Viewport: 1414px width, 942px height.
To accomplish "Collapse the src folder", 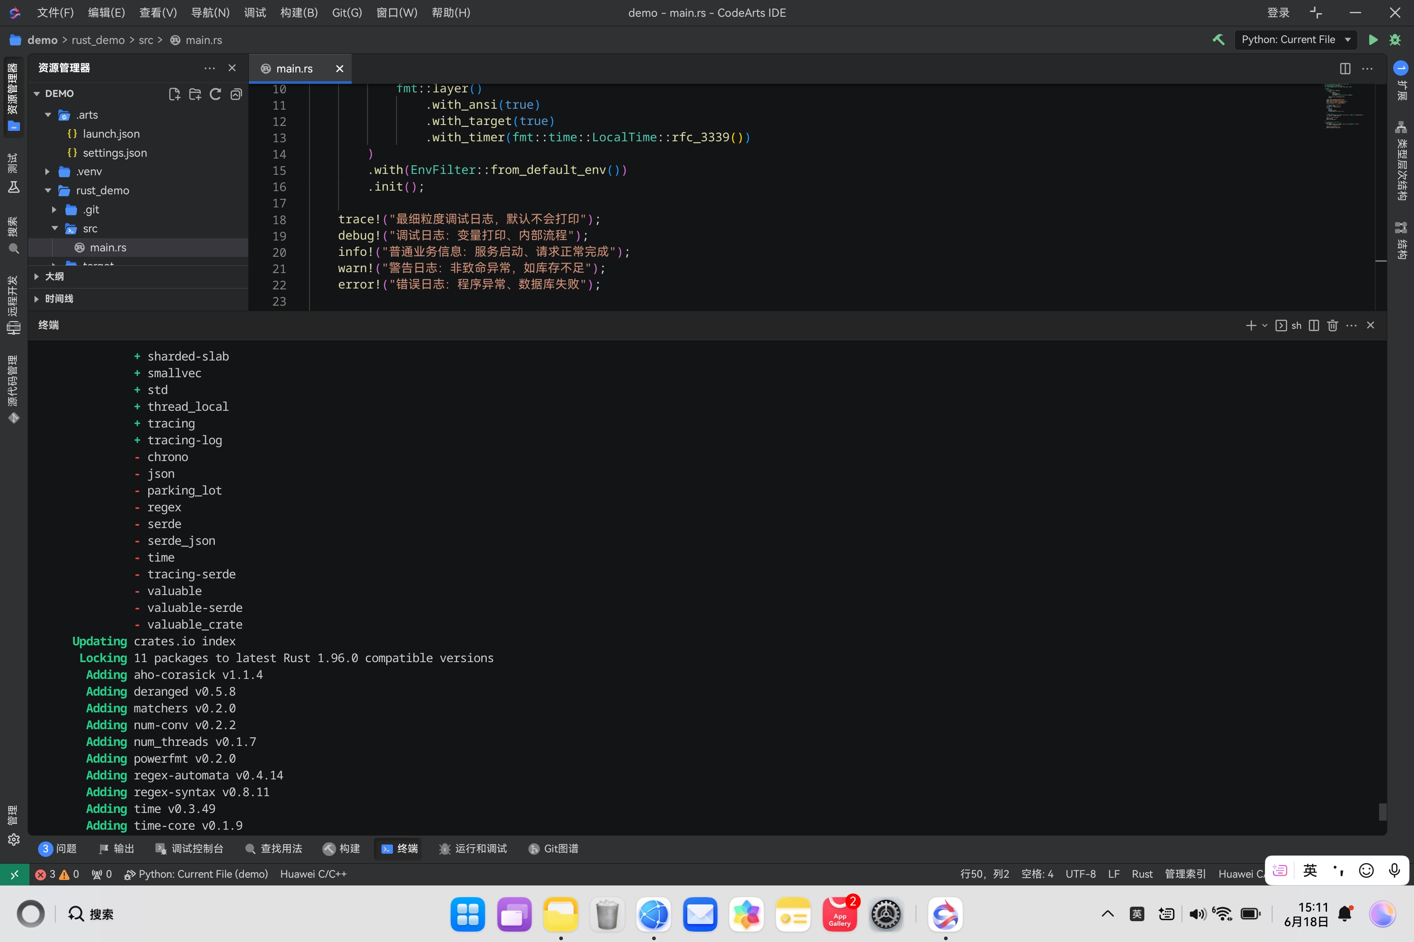I will click(x=55, y=228).
